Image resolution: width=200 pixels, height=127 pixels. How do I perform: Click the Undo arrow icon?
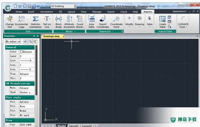pos(39,6)
